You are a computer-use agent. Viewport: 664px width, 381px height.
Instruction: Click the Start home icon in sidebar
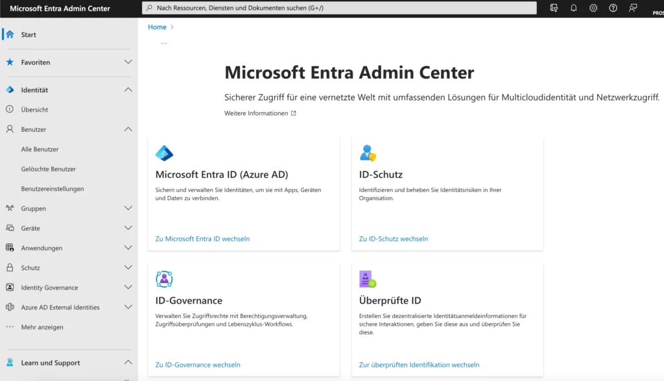coord(10,34)
